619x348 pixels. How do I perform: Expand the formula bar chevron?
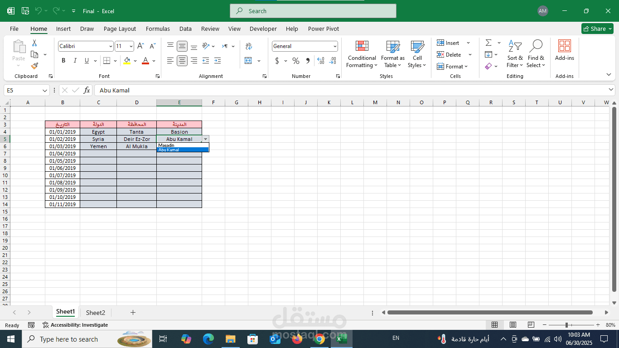(x=611, y=90)
